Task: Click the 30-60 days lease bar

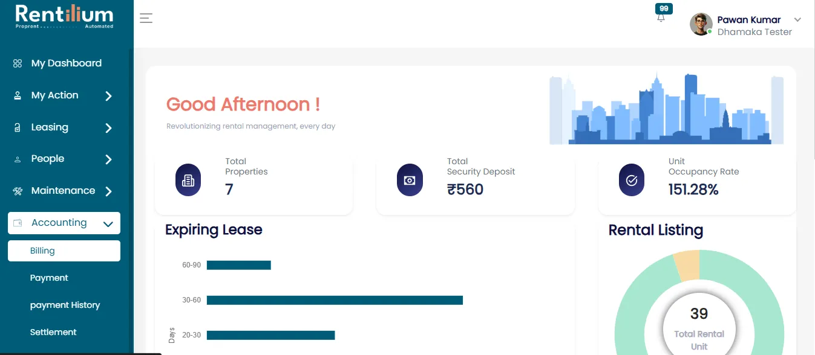Action: (x=335, y=300)
